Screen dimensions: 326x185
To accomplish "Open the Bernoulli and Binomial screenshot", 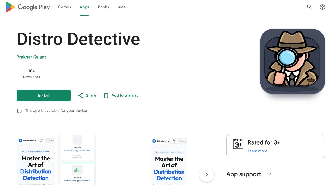I will [77, 160].
